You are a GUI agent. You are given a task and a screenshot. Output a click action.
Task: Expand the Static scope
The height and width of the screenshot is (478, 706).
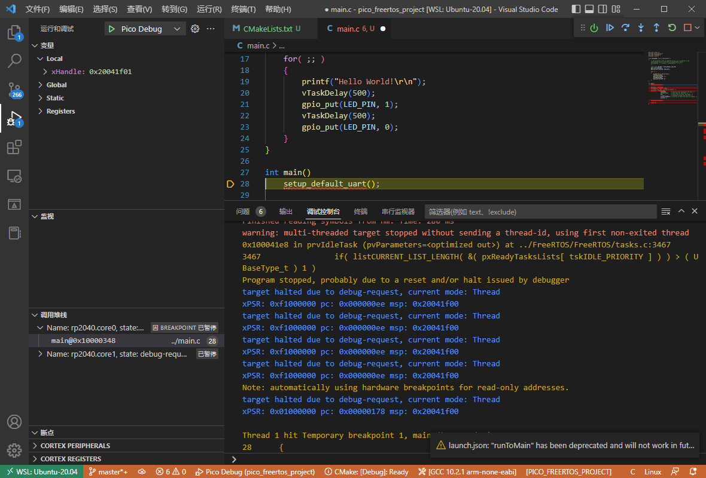tap(40, 98)
